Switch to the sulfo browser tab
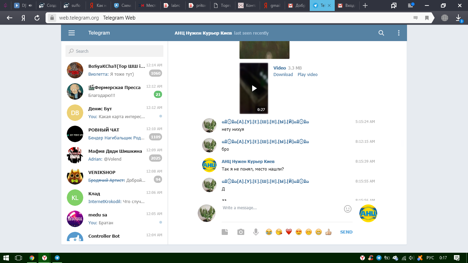468x263 pixels. pyautogui.click(x=73, y=5)
